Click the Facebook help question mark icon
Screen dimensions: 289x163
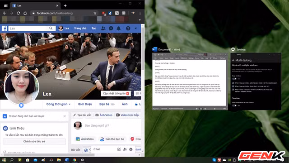coord(128,28)
